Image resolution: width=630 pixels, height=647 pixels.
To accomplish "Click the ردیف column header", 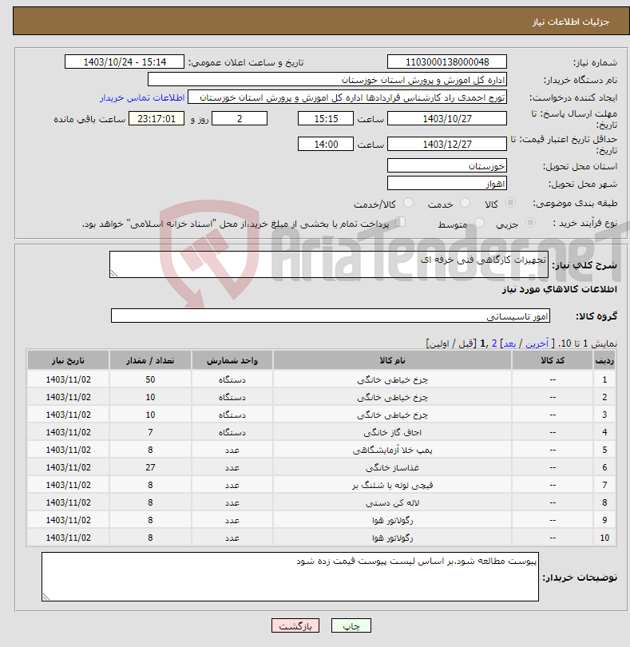I will (x=604, y=360).
